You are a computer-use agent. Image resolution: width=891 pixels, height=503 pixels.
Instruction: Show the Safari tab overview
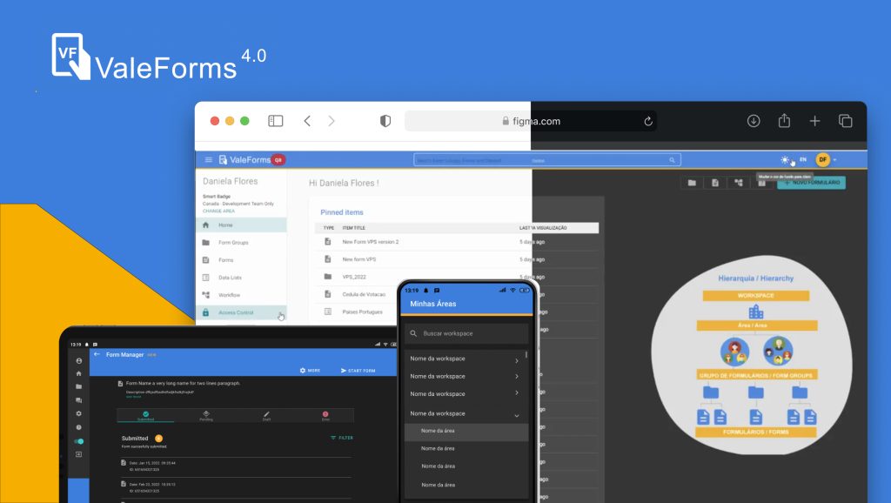coord(846,120)
